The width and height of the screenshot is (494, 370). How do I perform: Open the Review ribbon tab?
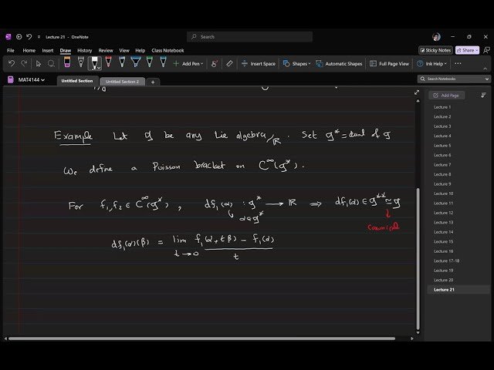point(106,50)
